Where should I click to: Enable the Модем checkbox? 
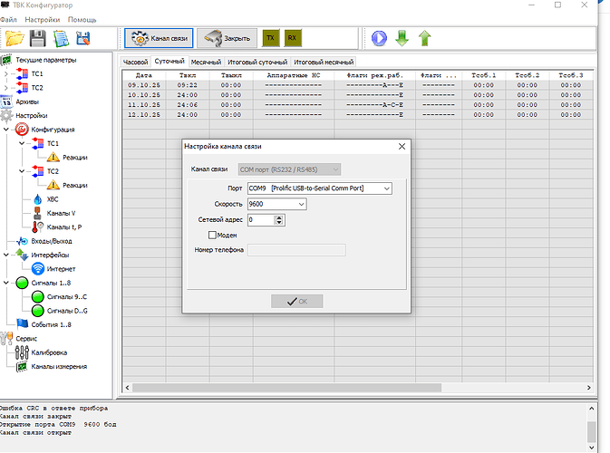pos(212,236)
